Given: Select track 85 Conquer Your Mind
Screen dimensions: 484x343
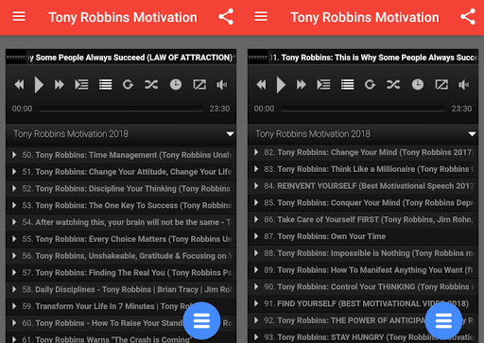Looking at the screenshot, I should click(363, 203).
